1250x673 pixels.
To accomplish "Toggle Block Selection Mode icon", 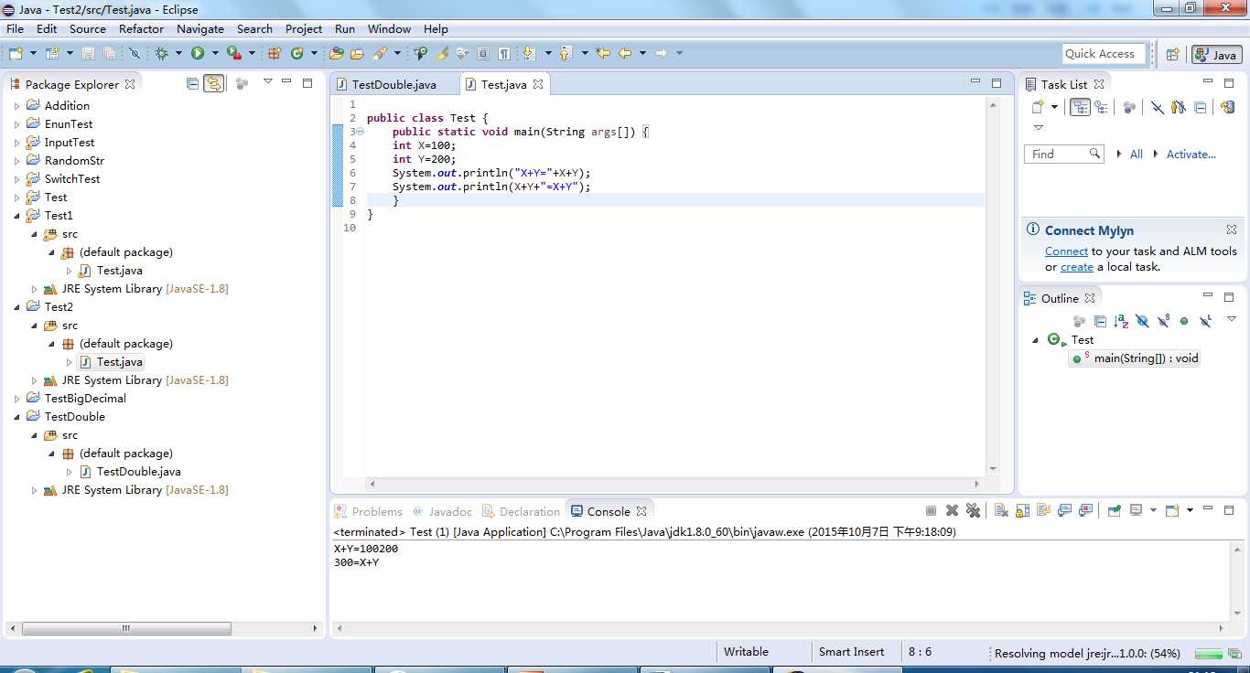I will [483, 53].
